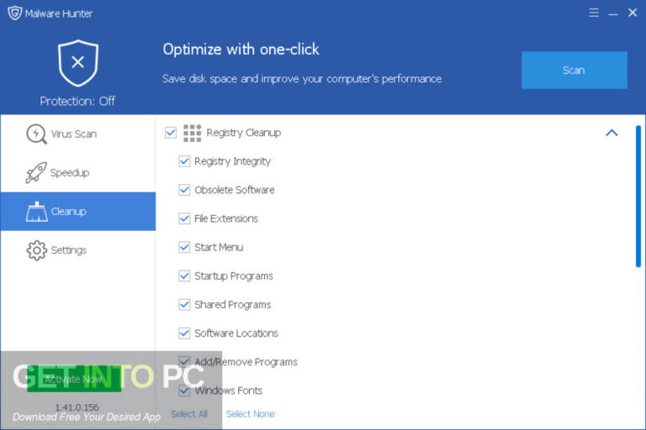This screenshot has width=646, height=430.
Task: Click the Start Menu label
Action: pos(219,247)
